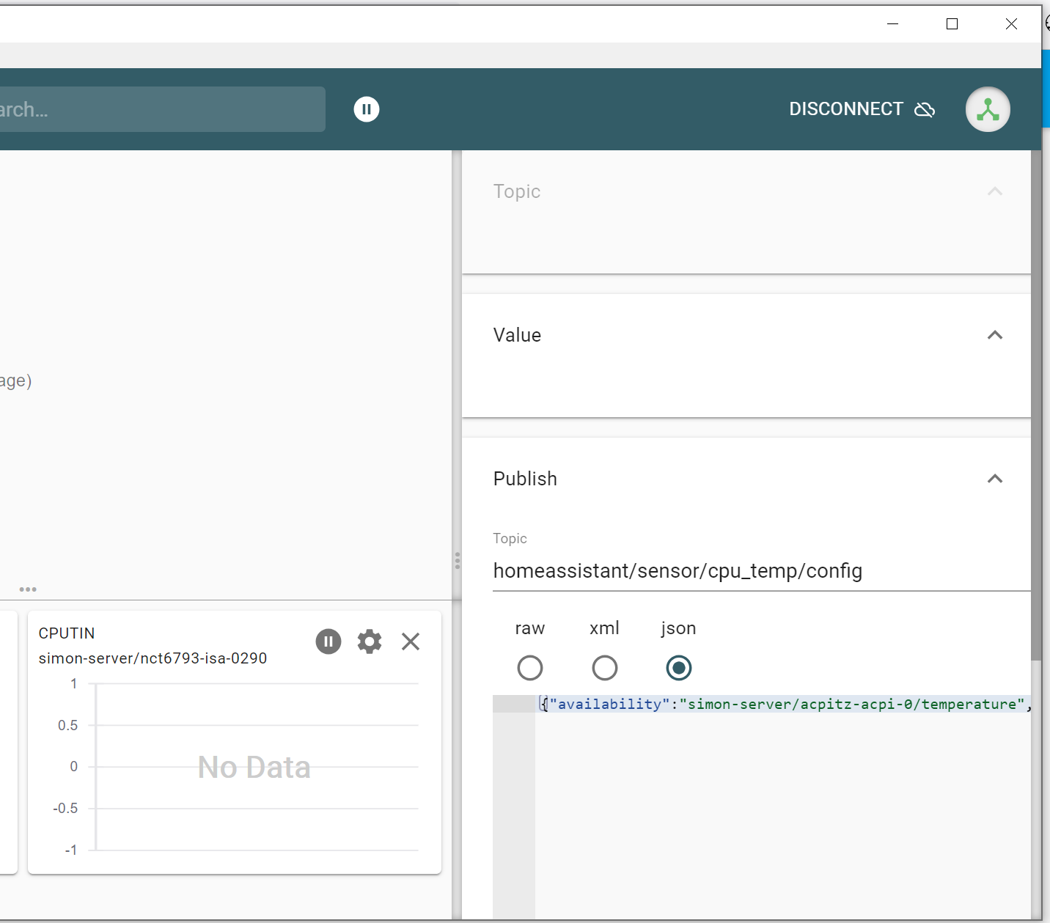Open settings for the CPUTIN chart panel
This screenshot has height=923, width=1050.
pyautogui.click(x=370, y=641)
